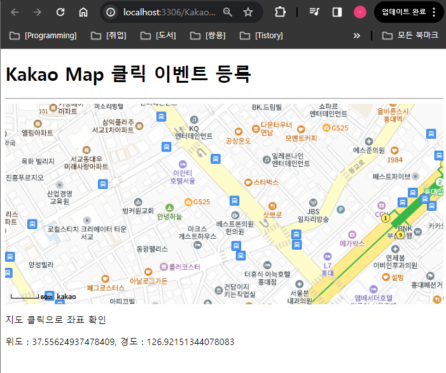Click the 업데이트 완료 button
Screen dimensions: 446x373
coord(403,12)
